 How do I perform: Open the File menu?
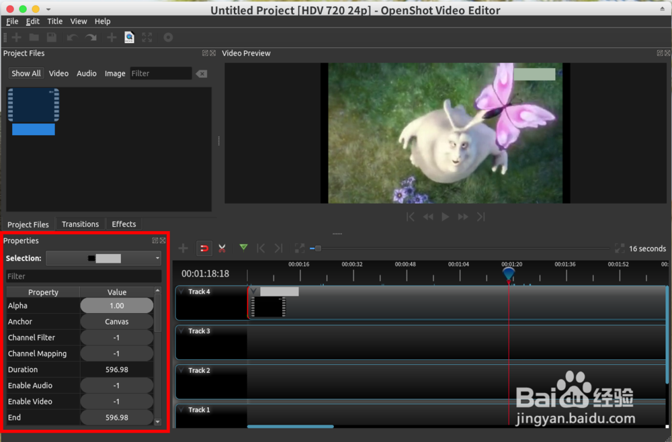[x=12, y=21]
